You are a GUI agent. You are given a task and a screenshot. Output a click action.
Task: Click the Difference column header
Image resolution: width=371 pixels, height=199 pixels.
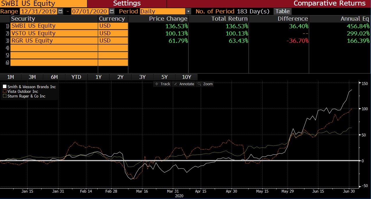point(279,19)
